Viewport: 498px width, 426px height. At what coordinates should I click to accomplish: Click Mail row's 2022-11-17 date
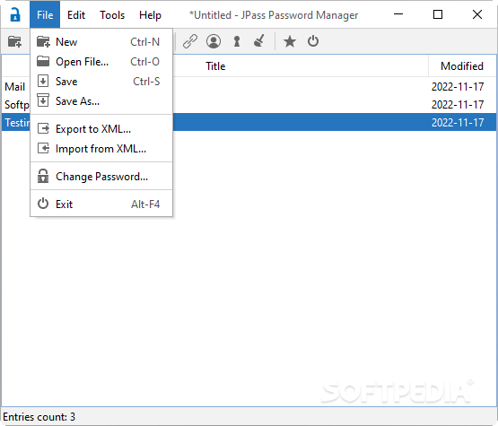(458, 87)
